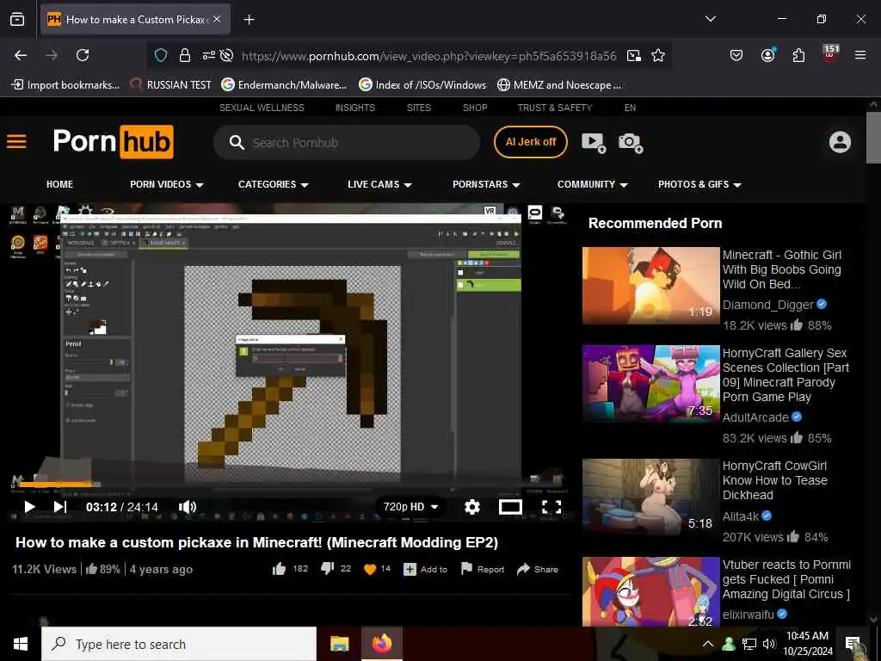Screen dimensions: 881x661
Task: Click the browser URL address bar
Action: coord(428,56)
